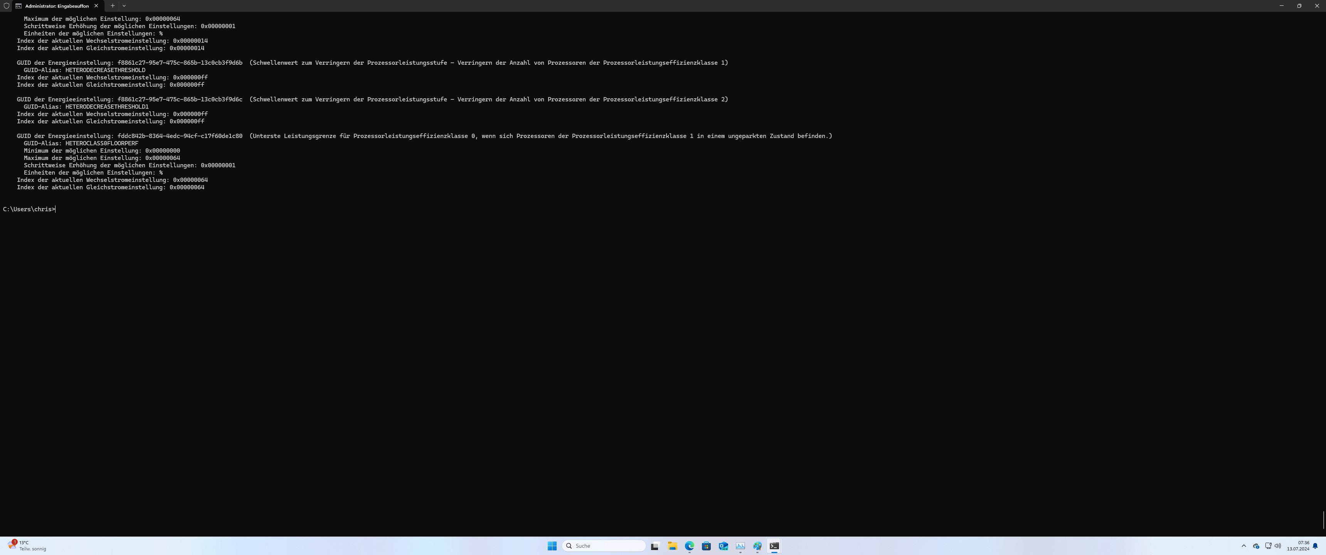
Task: Open File Explorer from taskbar
Action: point(672,546)
